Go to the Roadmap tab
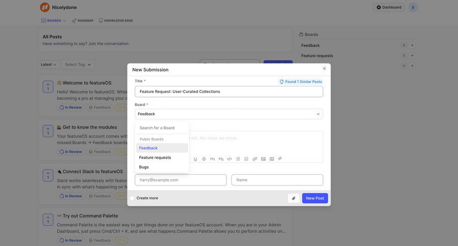 point(82,21)
